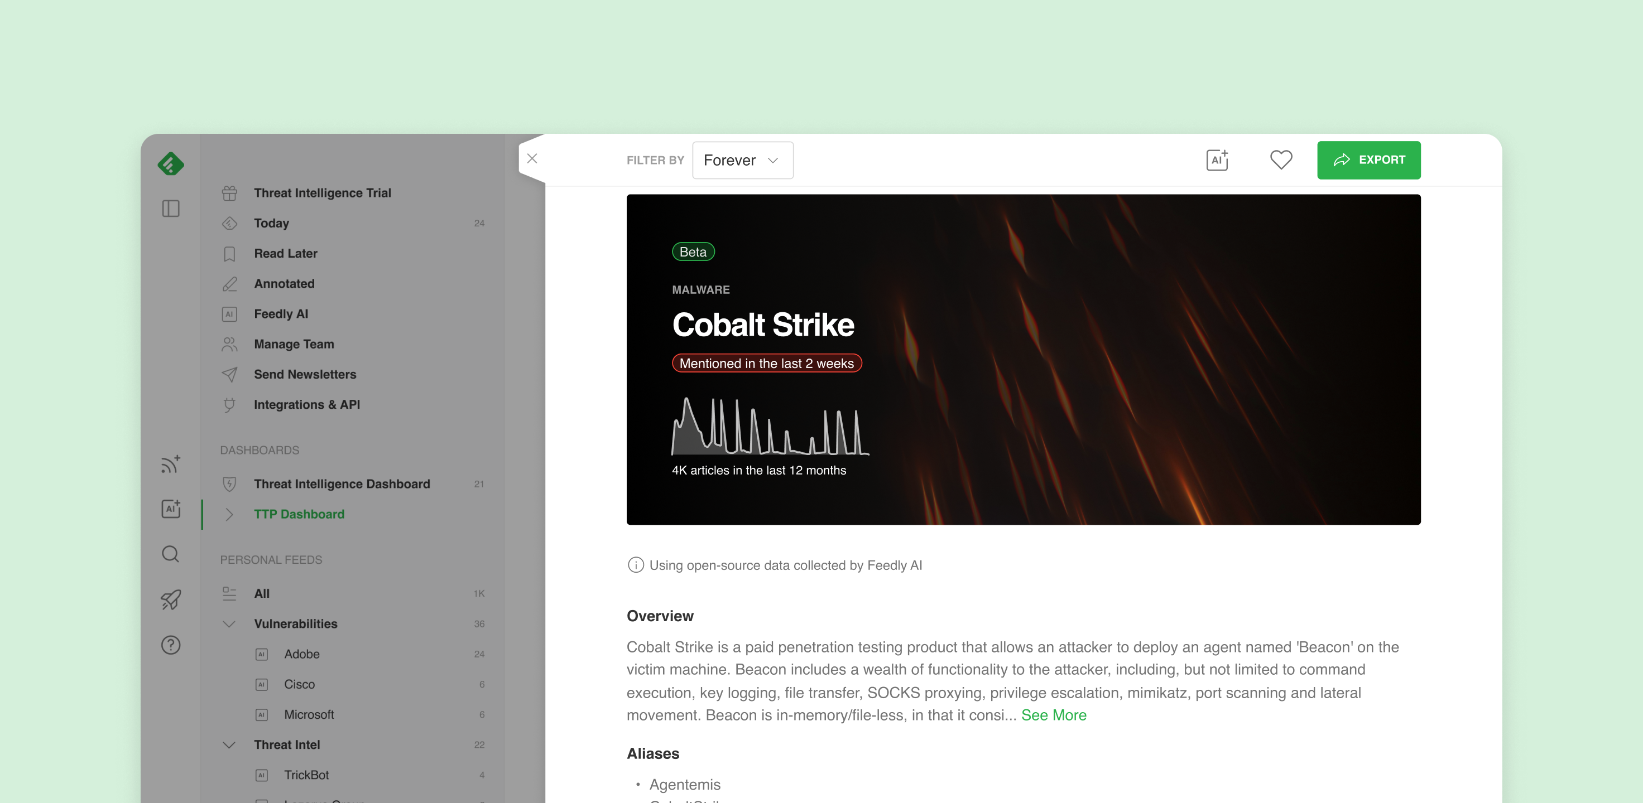Open the Threat Intel folder
This screenshot has width=1643, height=803.
pos(287,745)
